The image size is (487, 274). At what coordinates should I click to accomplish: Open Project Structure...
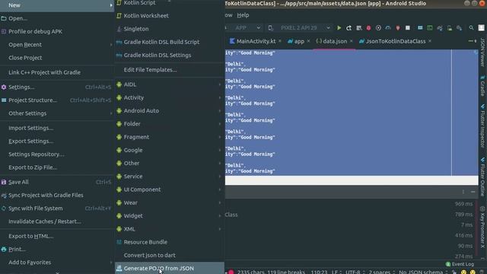[57, 100]
